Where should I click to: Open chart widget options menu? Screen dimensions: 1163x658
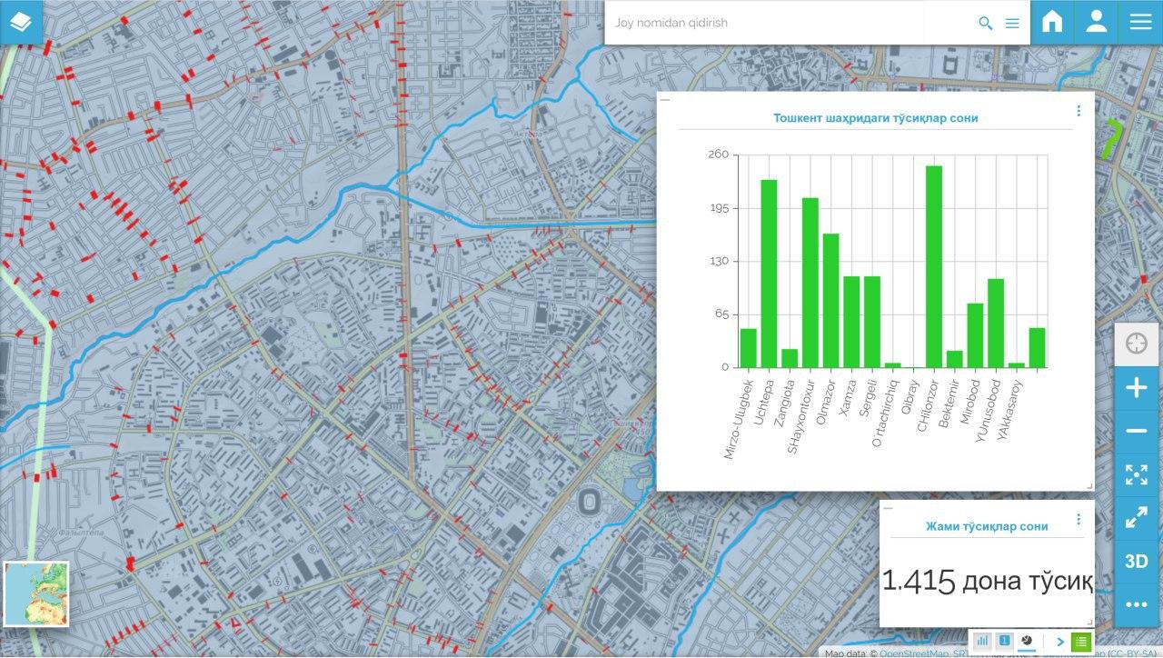click(1079, 111)
